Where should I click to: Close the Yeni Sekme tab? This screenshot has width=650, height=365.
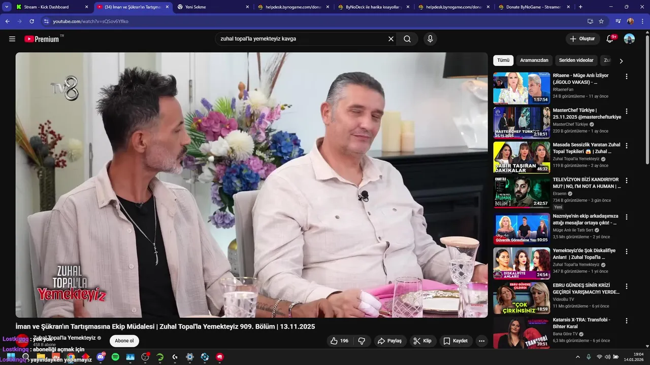(247, 7)
